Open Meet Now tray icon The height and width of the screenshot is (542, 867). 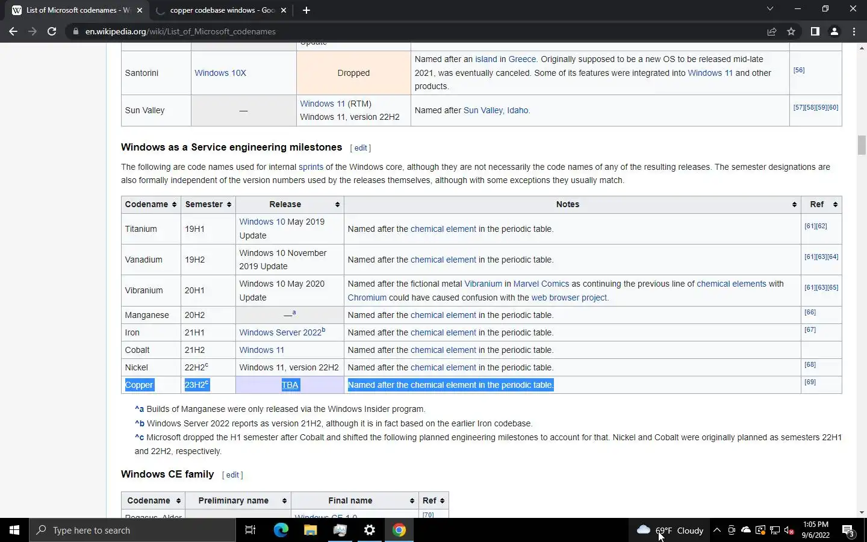pyautogui.click(x=731, y=530)
